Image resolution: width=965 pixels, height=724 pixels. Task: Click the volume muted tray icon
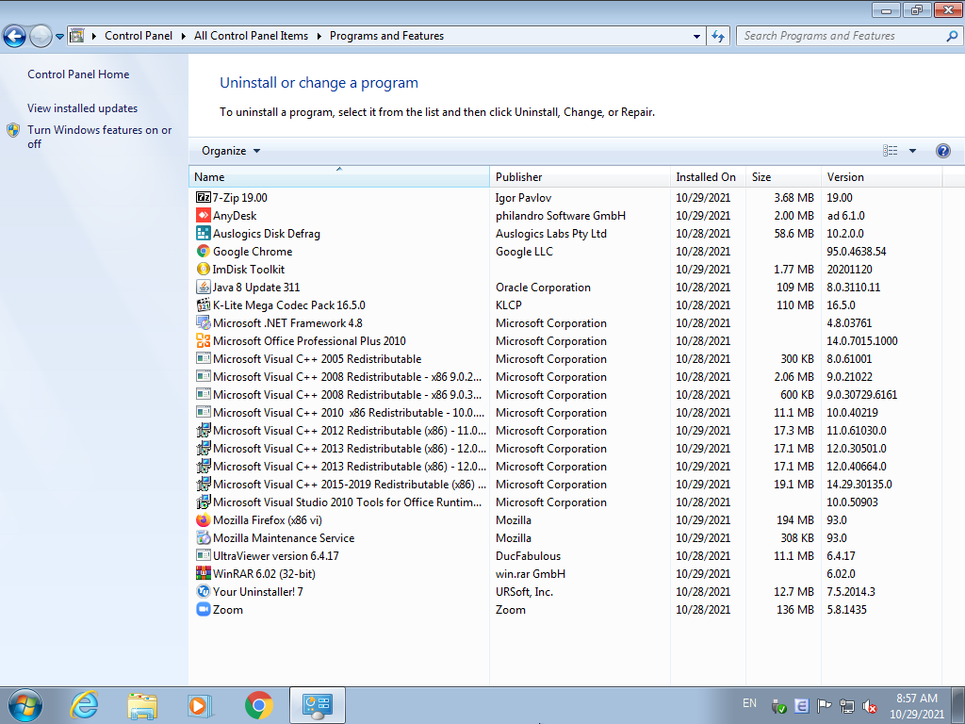coord(871,705)
